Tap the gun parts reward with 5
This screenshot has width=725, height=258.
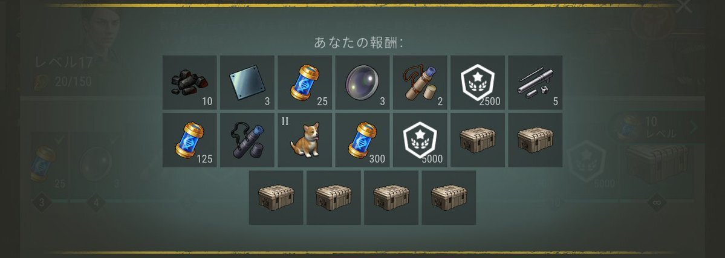[x=535, y=83]
